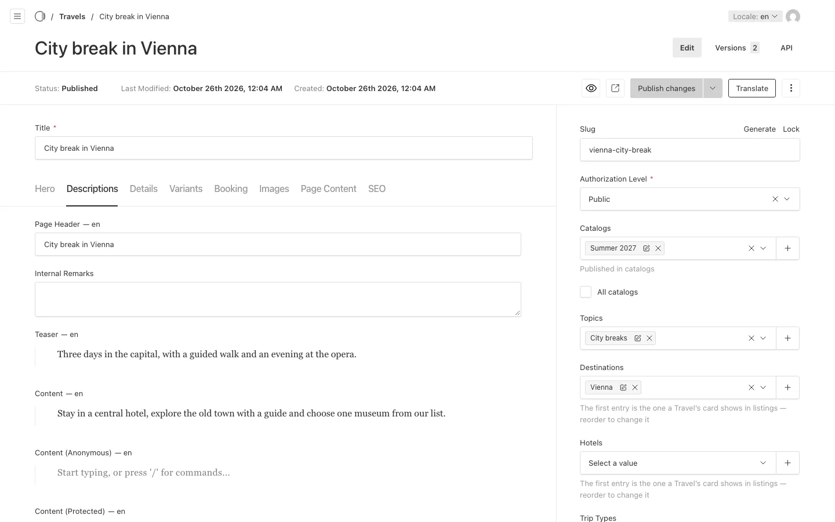Click the Translate button
This screenshot has width=835, height=522.
(x=752, y=88)
